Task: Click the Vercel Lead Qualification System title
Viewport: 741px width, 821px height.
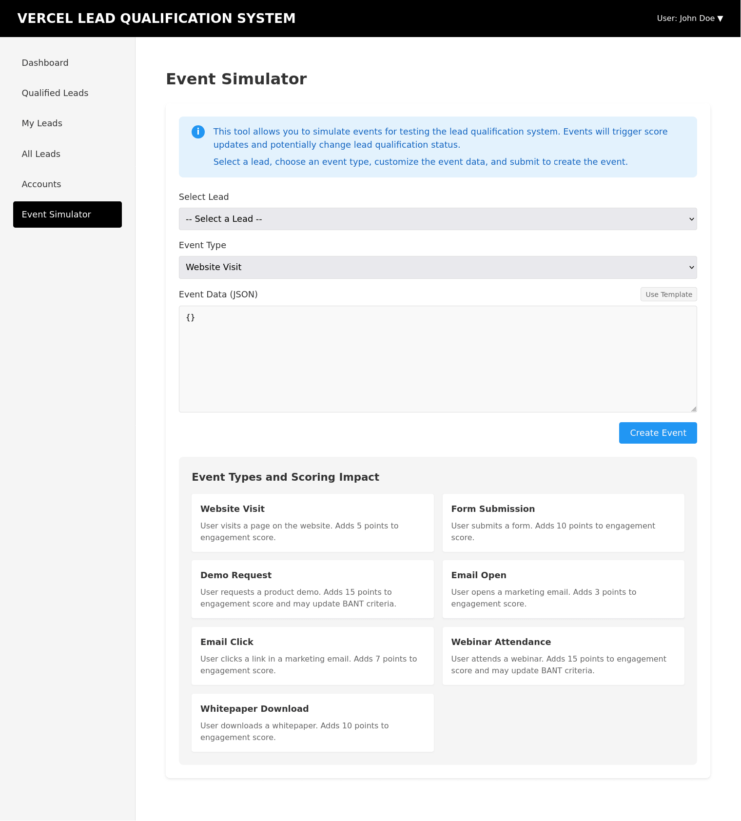Action: click(x=156, y=19)
